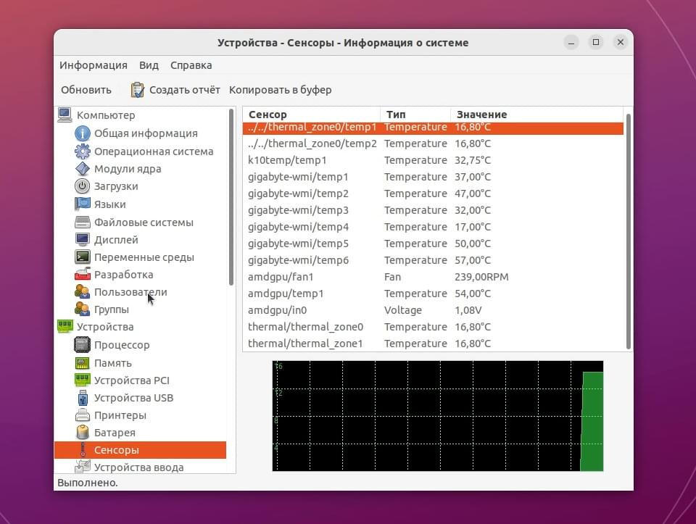The width and height of the screenshot is (696, 524).
Task: Click the Общая информация info icon
Action: (82, 133)
